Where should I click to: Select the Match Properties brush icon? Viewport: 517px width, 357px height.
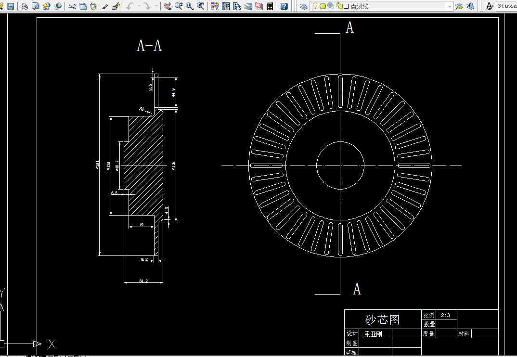(x=105, y=6)
